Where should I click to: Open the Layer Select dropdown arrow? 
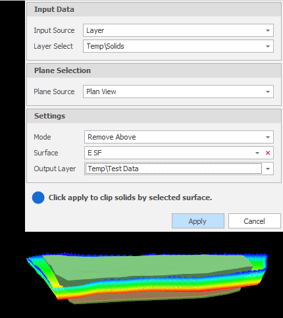click(x=268, y=46)
